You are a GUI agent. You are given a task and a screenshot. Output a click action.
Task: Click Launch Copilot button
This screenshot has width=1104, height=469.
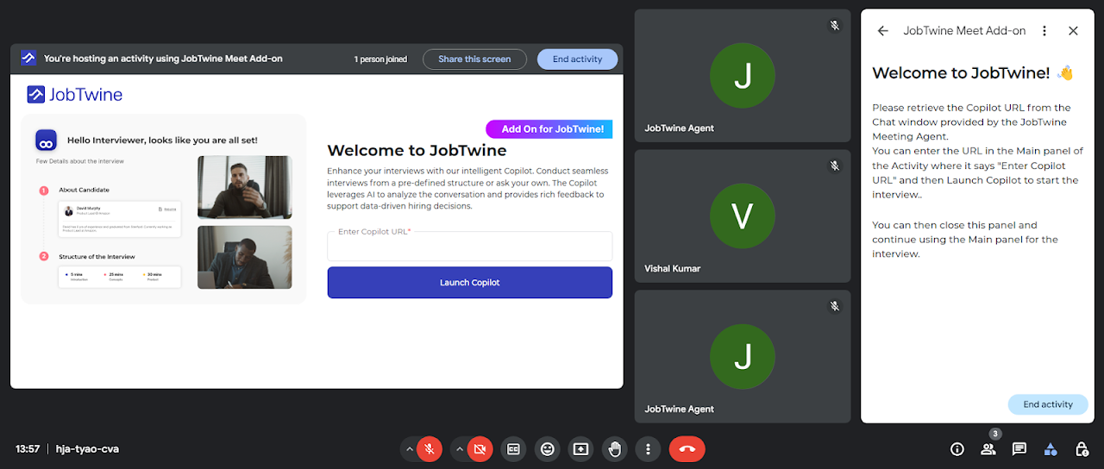470,283
